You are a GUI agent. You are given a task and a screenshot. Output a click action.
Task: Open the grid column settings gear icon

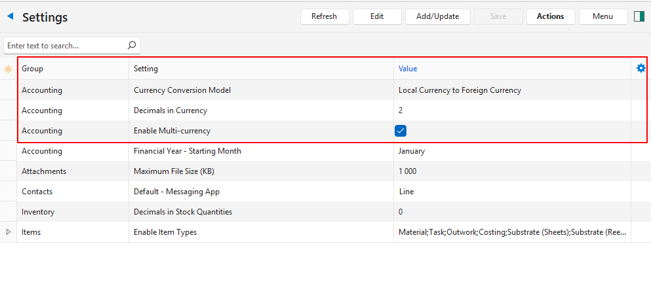point(641,68)
